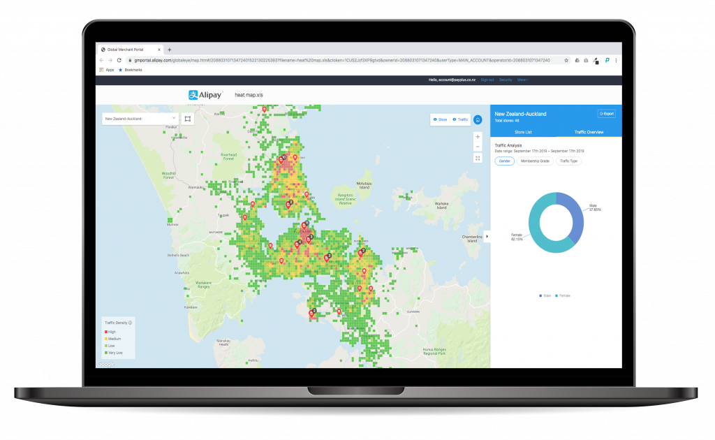Open fullscreen map view icon
This screenshot has width=715, height=440.
[x=478, y=159]
